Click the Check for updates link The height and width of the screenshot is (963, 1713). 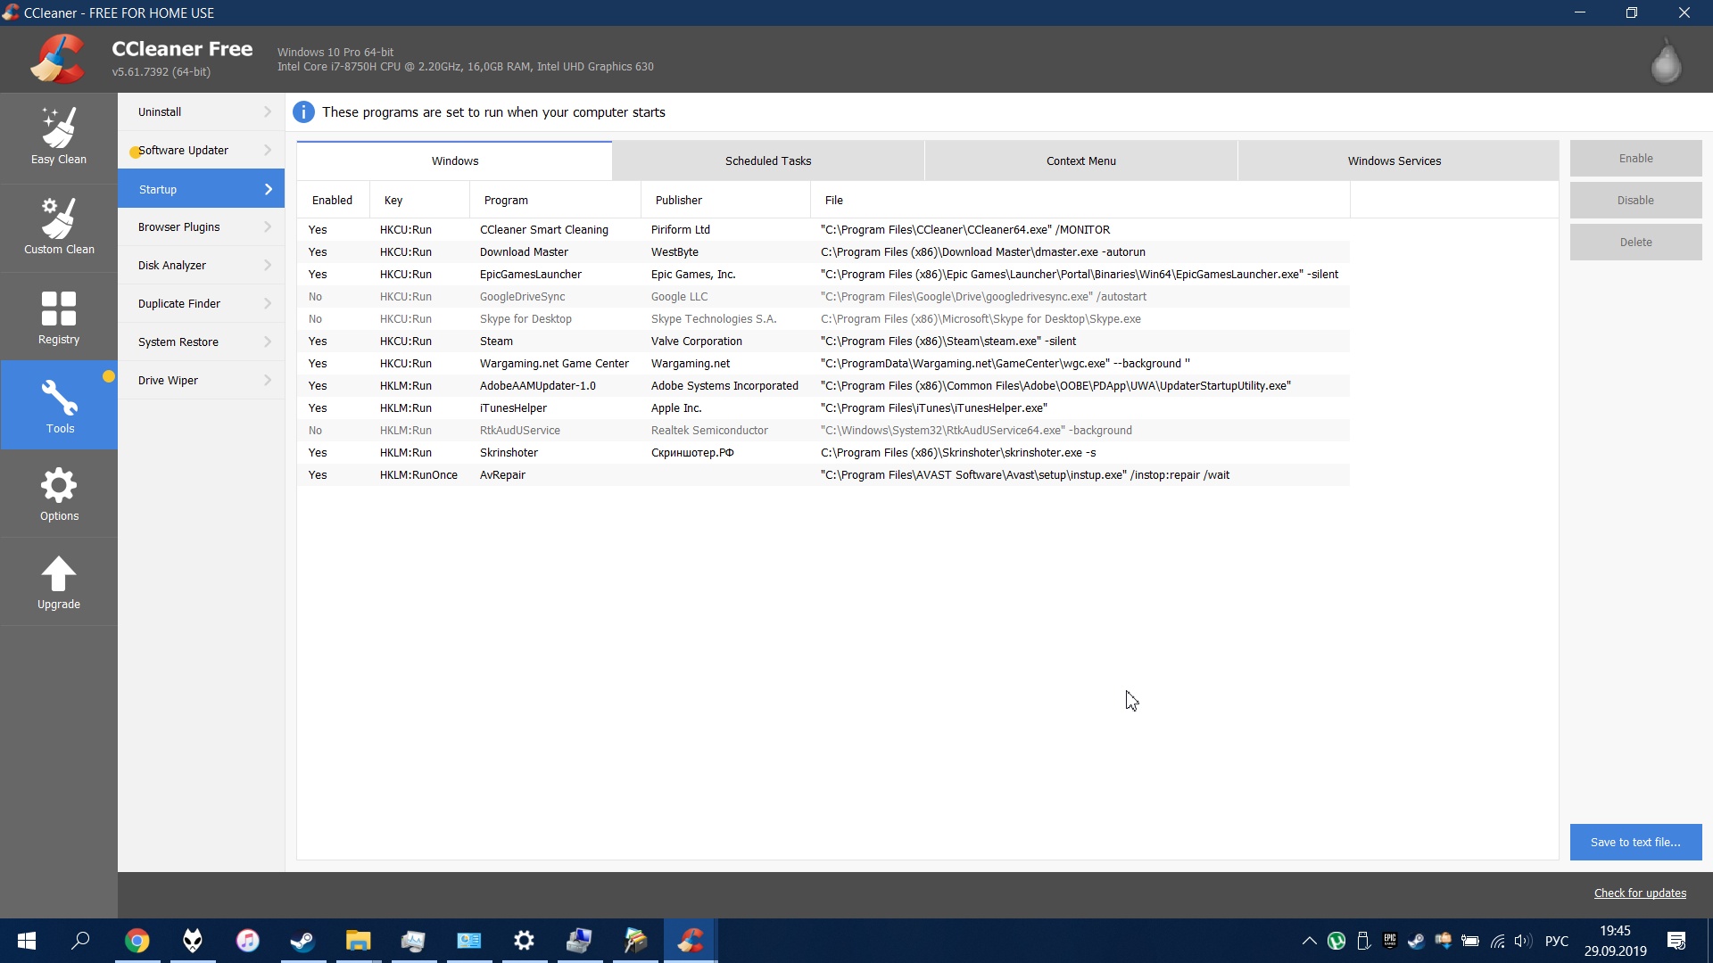1640,893
